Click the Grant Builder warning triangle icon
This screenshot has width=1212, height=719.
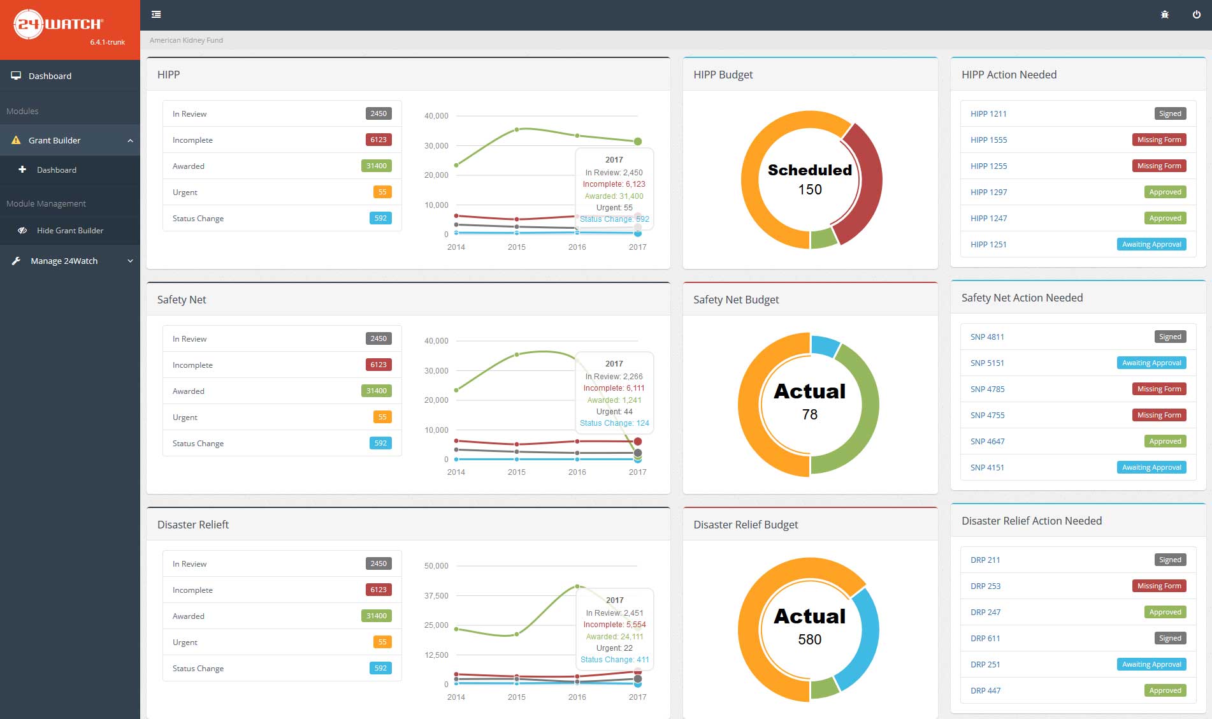point(16,140)
